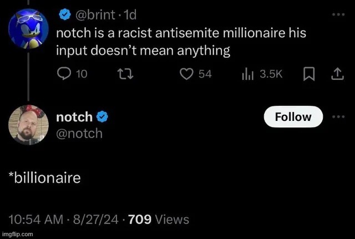
Task: Open the view analytics bar chart icon
Action: [x=248, y=74]
